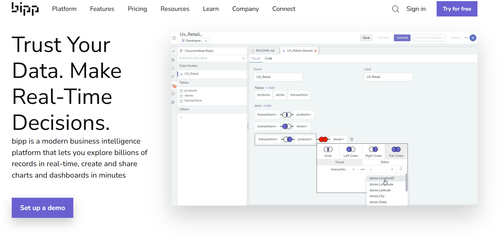Screen dimensions: 499x236
Task: Click the column list scrollbar
Action: click(406, 183)
